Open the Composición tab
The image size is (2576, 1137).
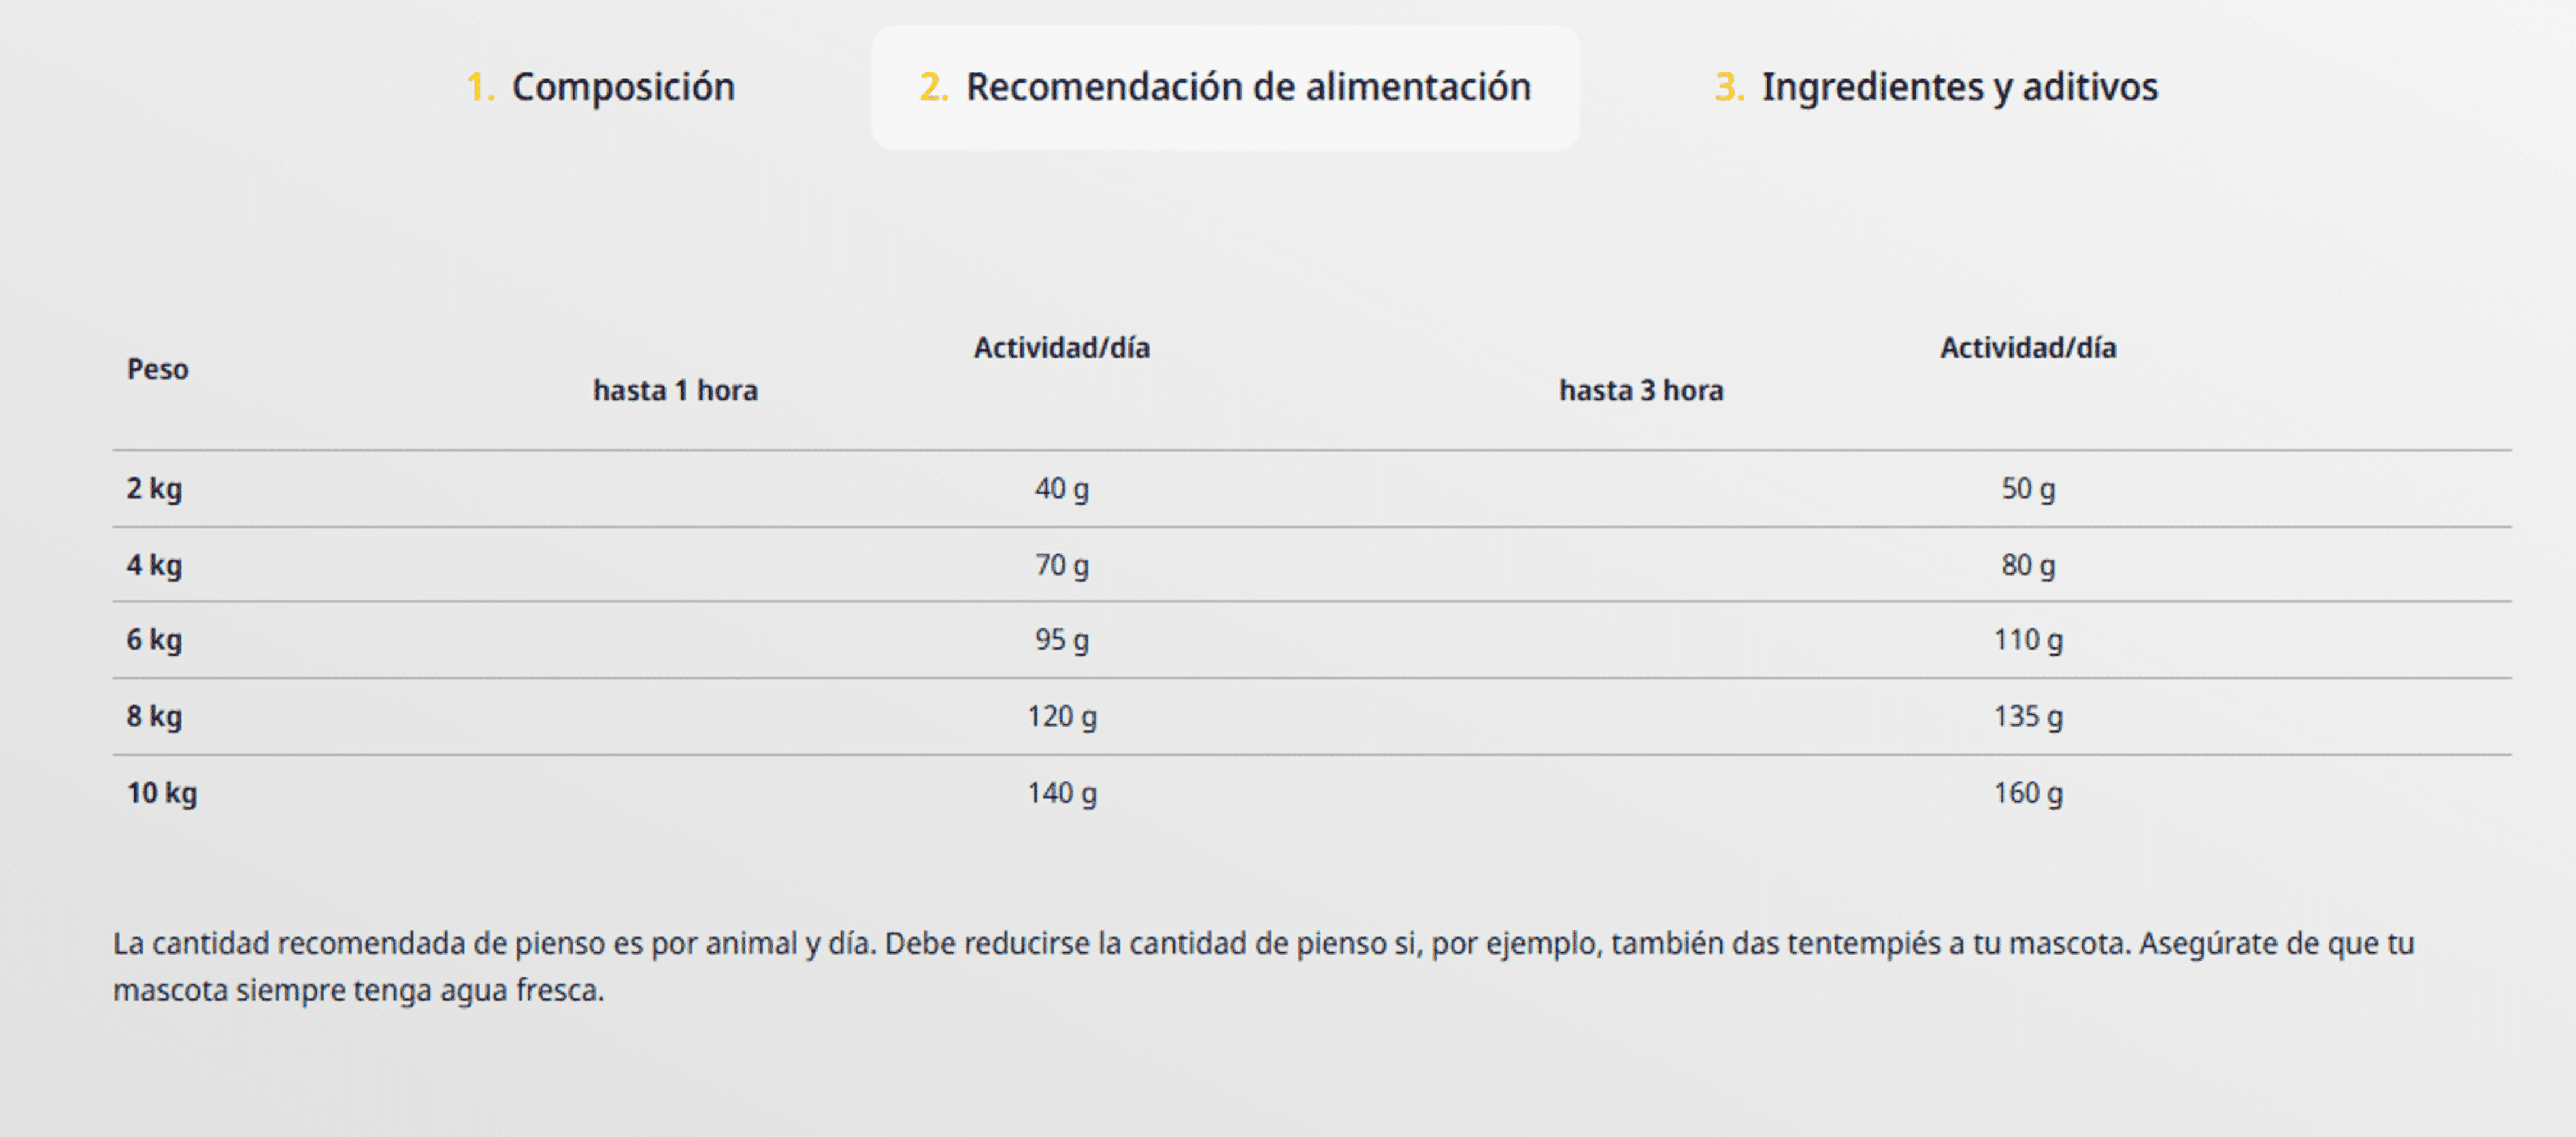tap(600, 87)
